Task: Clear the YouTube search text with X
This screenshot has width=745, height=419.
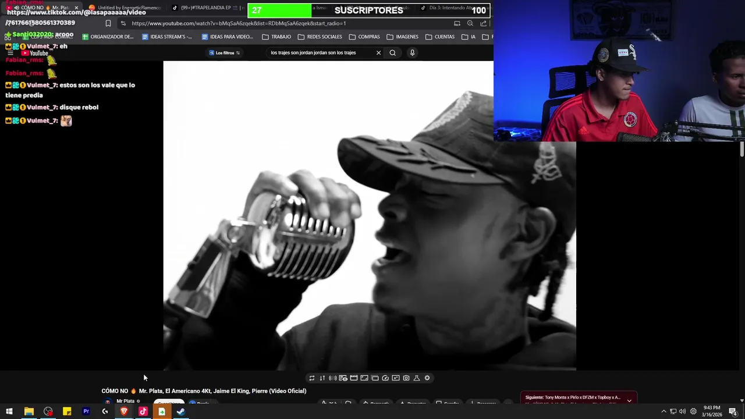Action: pyautogui.click(x=378, y=53)
